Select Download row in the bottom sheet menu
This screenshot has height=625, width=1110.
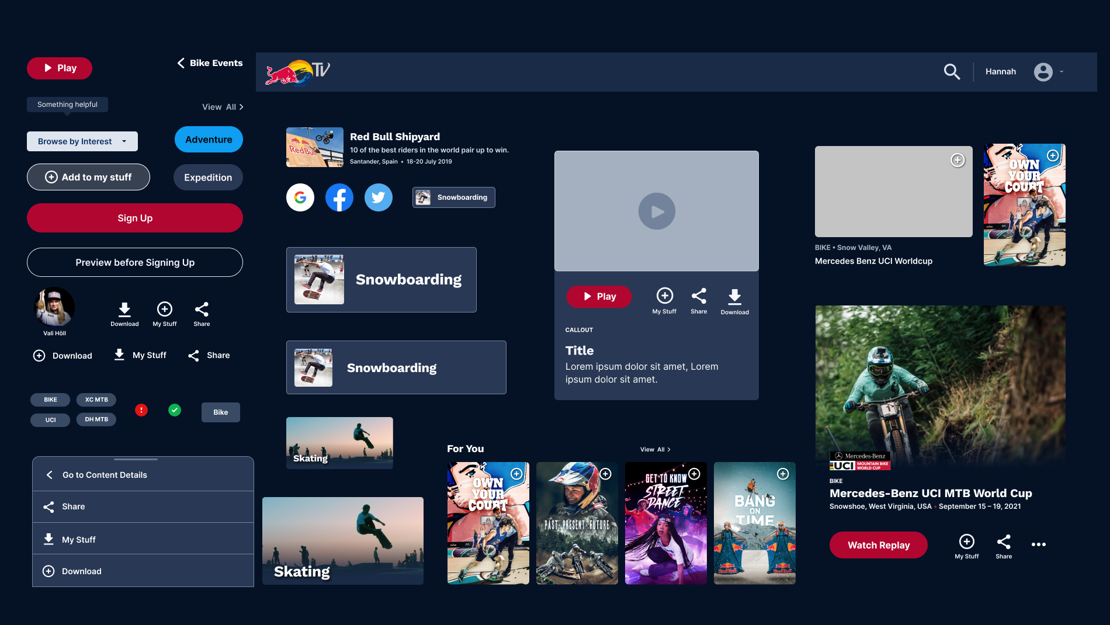pos(143,571)
